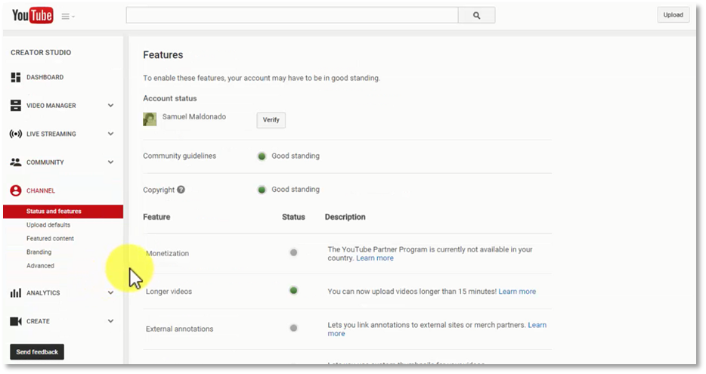Open Learn more link for Monetization
The image size is (706, 374).
[x=375, y=258]
